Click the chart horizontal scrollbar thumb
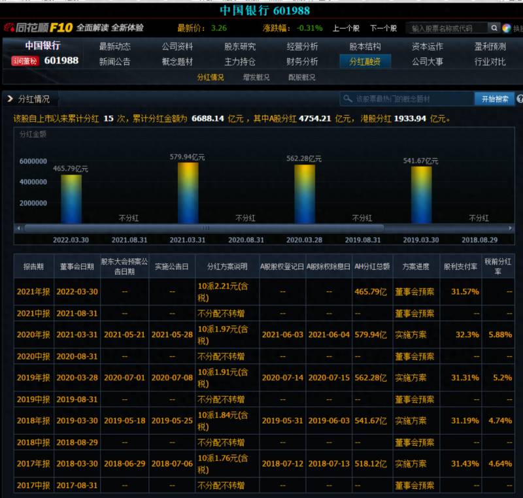523x498 pixels. pos(204,228)
